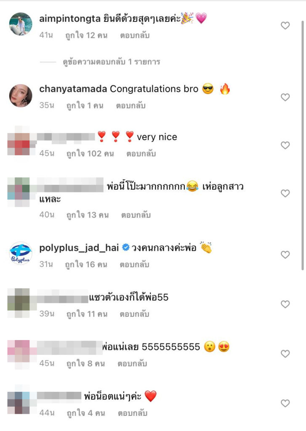Heart the comment with 5555555555
The width and height of the screenshot is (306, 431).
pos(285,354)
